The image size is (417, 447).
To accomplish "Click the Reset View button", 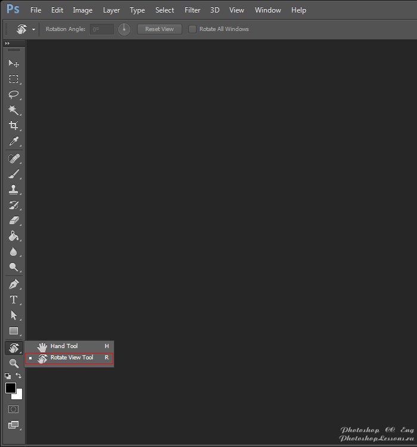I will point(159,29).
